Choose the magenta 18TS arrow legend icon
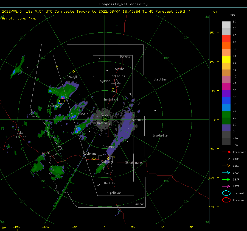Viewport: 247px width, 231px height. pos(226,187)
